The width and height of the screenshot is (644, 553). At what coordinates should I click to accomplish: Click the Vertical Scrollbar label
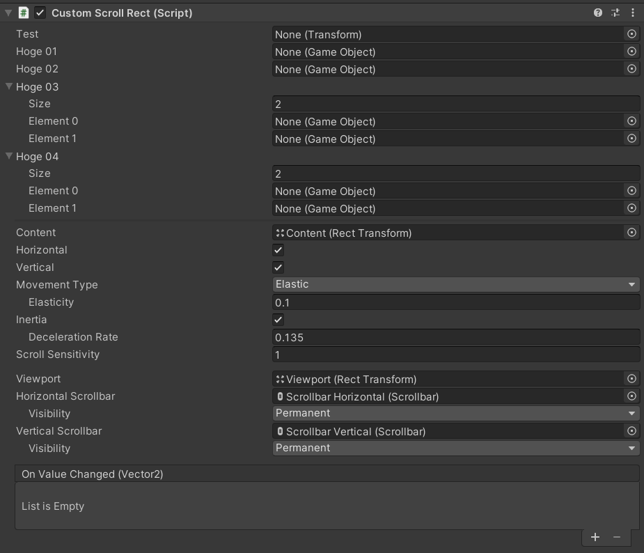coord(59,431)
